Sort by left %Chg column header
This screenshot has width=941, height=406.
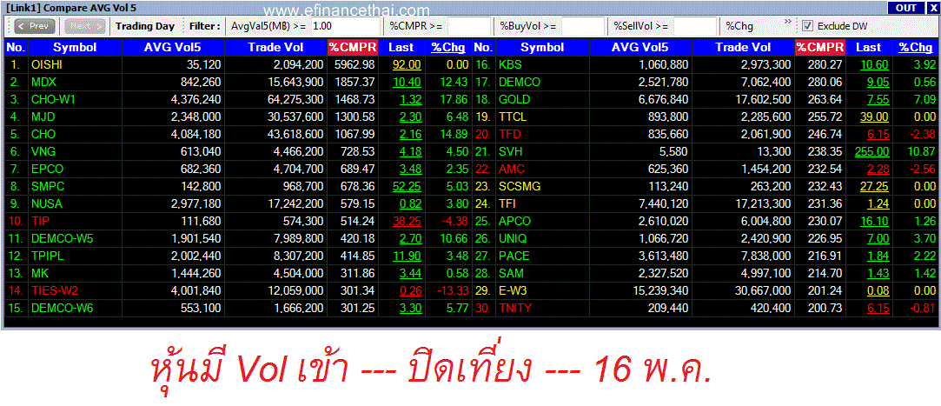[x=448, y=48]
